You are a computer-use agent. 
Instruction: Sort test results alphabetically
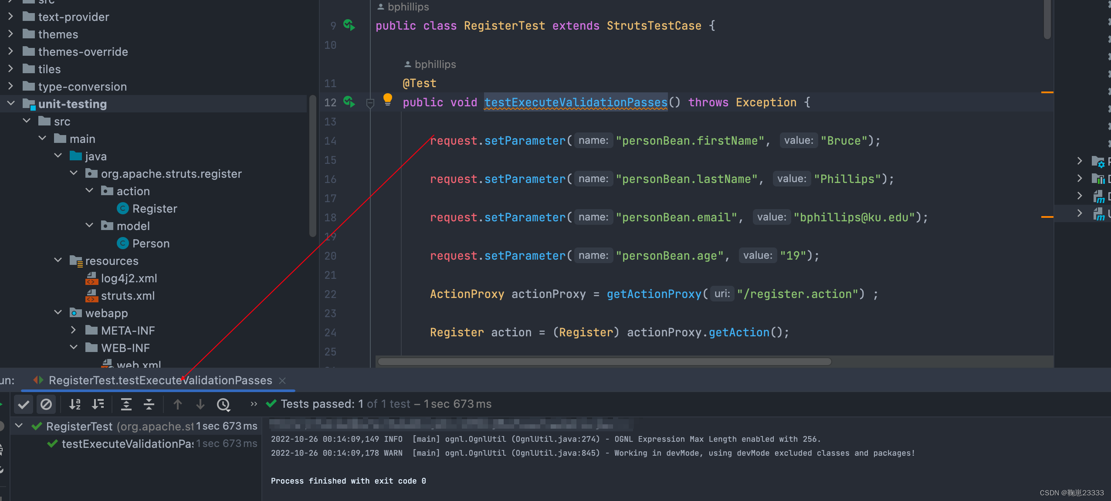(x=75, y=404)
